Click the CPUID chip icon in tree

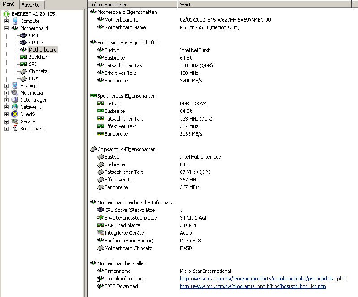[x=23, y=43]
